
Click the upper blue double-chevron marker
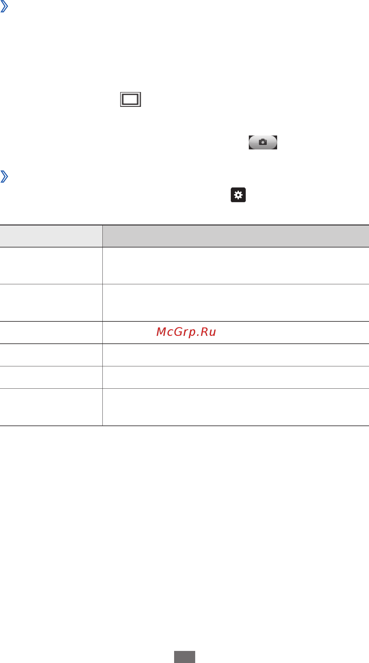(4, 6)
